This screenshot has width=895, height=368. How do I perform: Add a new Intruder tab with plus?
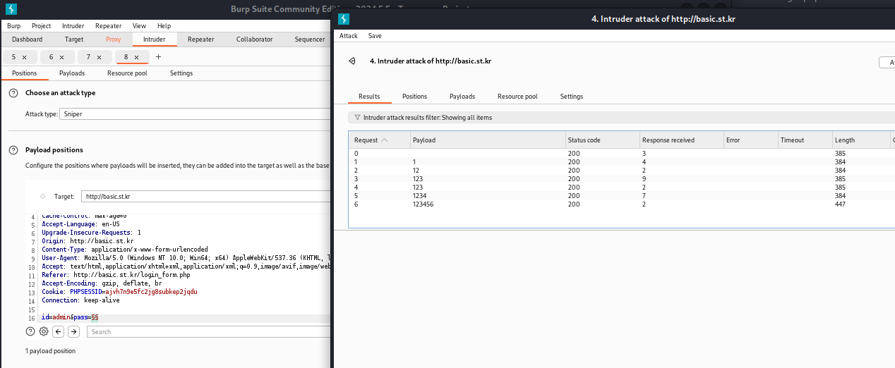pyautogui.click(x=158, y=57)
